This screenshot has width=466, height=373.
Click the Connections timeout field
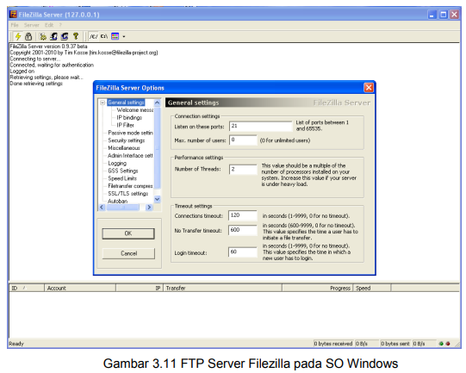point(243,215)
